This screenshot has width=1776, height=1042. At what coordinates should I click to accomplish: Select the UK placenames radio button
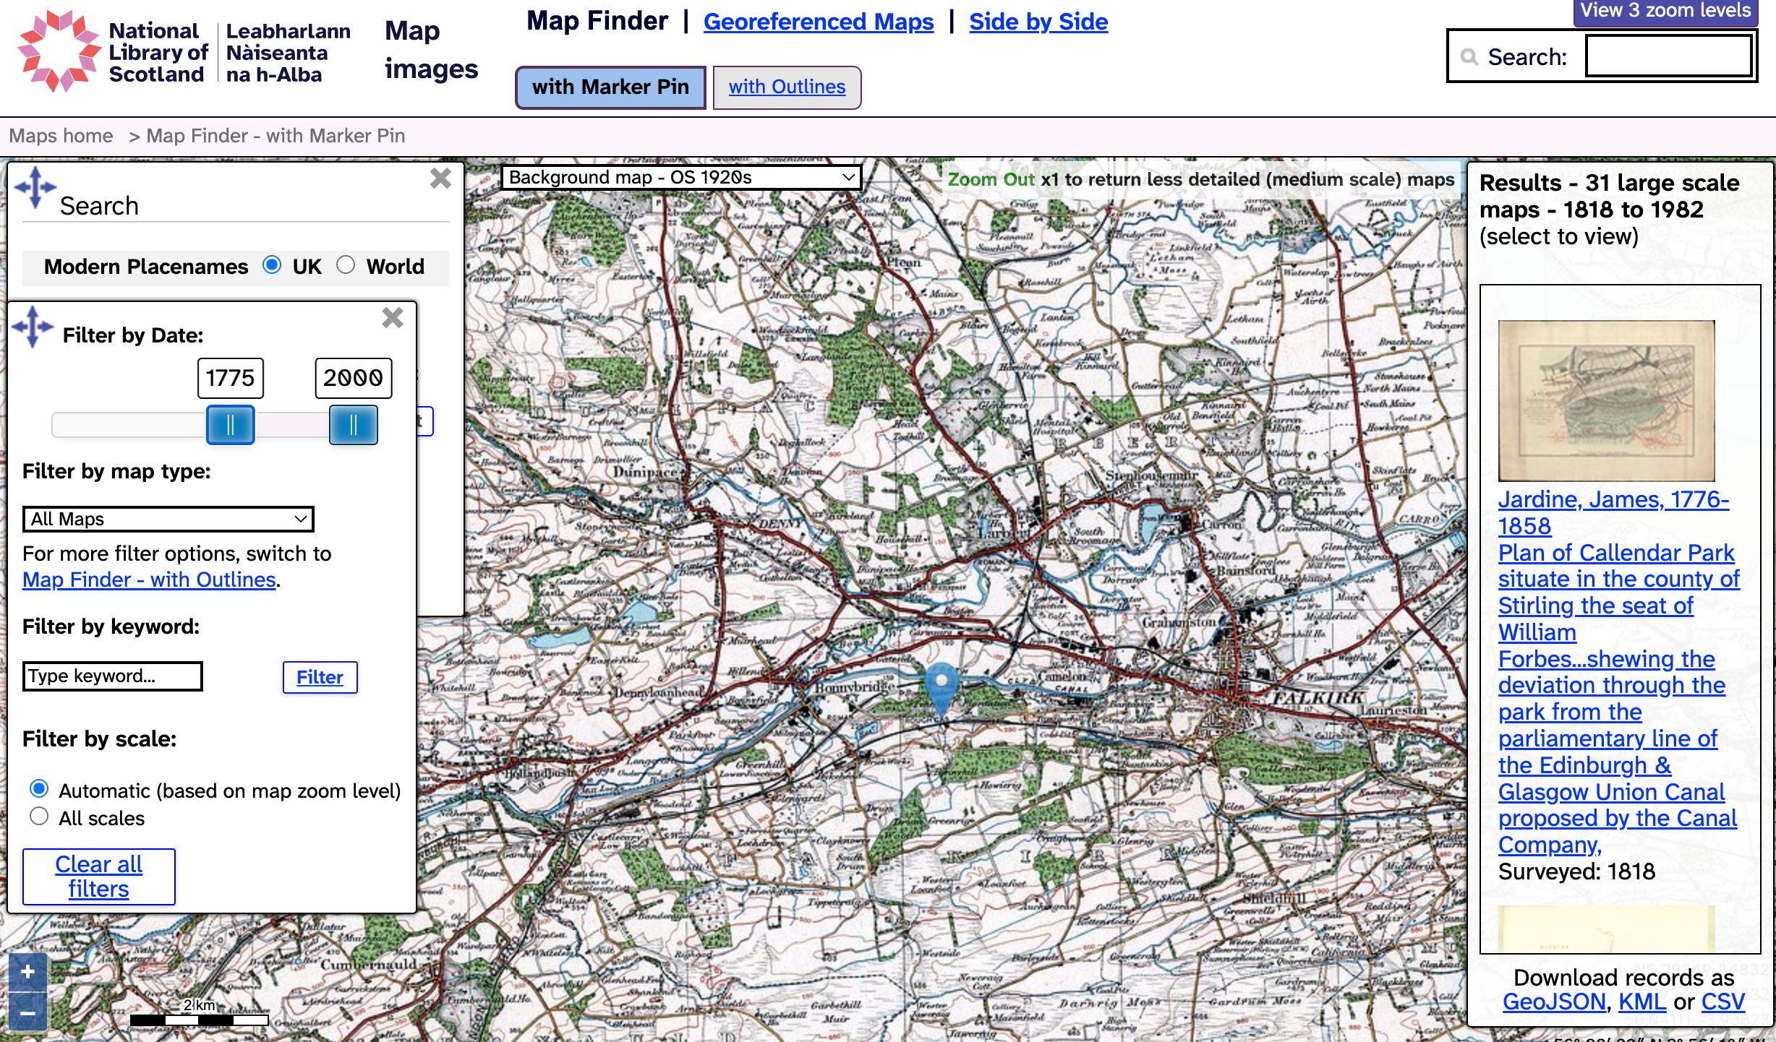tap(272, 265)
